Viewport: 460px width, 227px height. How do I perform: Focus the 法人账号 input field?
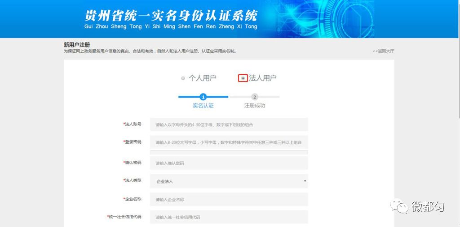229,124
